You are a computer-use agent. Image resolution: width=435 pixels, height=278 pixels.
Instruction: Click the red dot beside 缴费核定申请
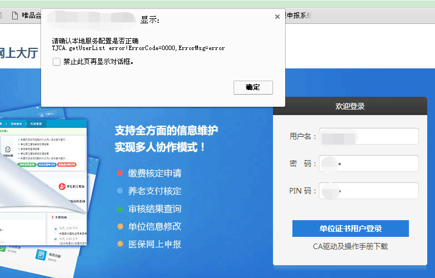coord(120,173)
